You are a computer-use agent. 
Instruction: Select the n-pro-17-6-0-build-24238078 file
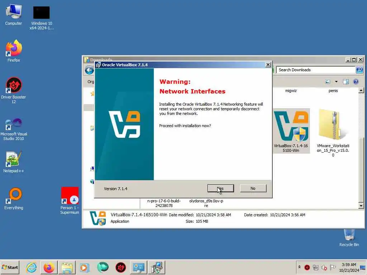164,203
